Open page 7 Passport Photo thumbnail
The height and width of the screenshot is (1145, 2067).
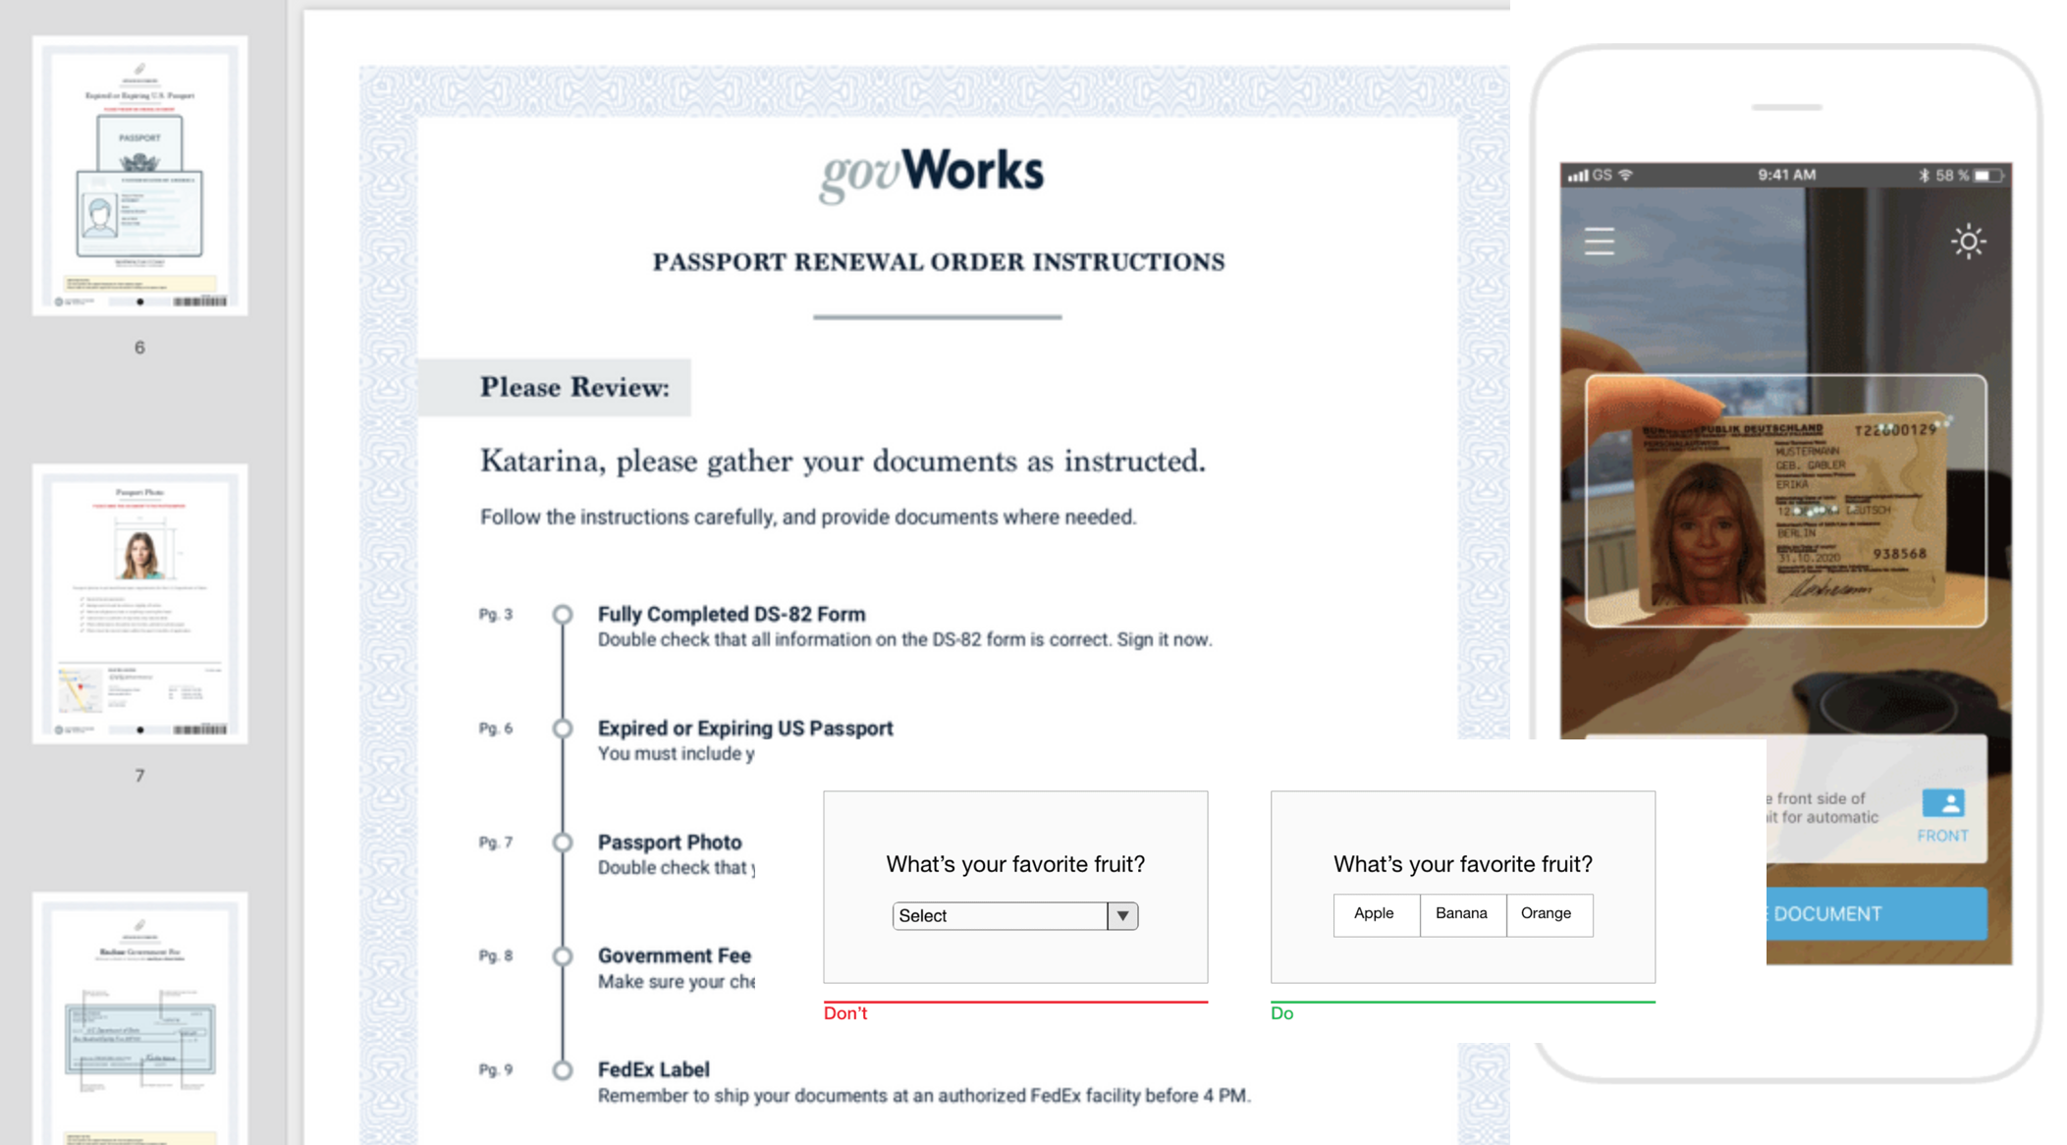point(139,604)
